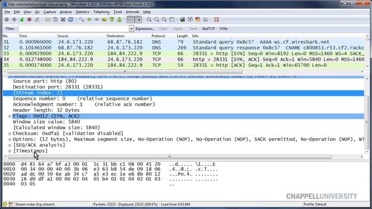Open the help lifebuoy toolbar icon
Viewport: 372px width, 209px height.
[216, 20]
